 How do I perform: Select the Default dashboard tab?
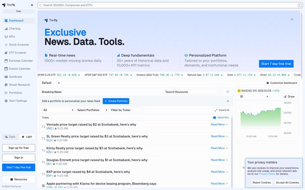click(x=47, y=83)
